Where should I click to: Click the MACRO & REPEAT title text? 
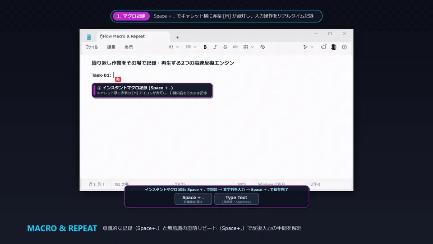tap(62, 228)
